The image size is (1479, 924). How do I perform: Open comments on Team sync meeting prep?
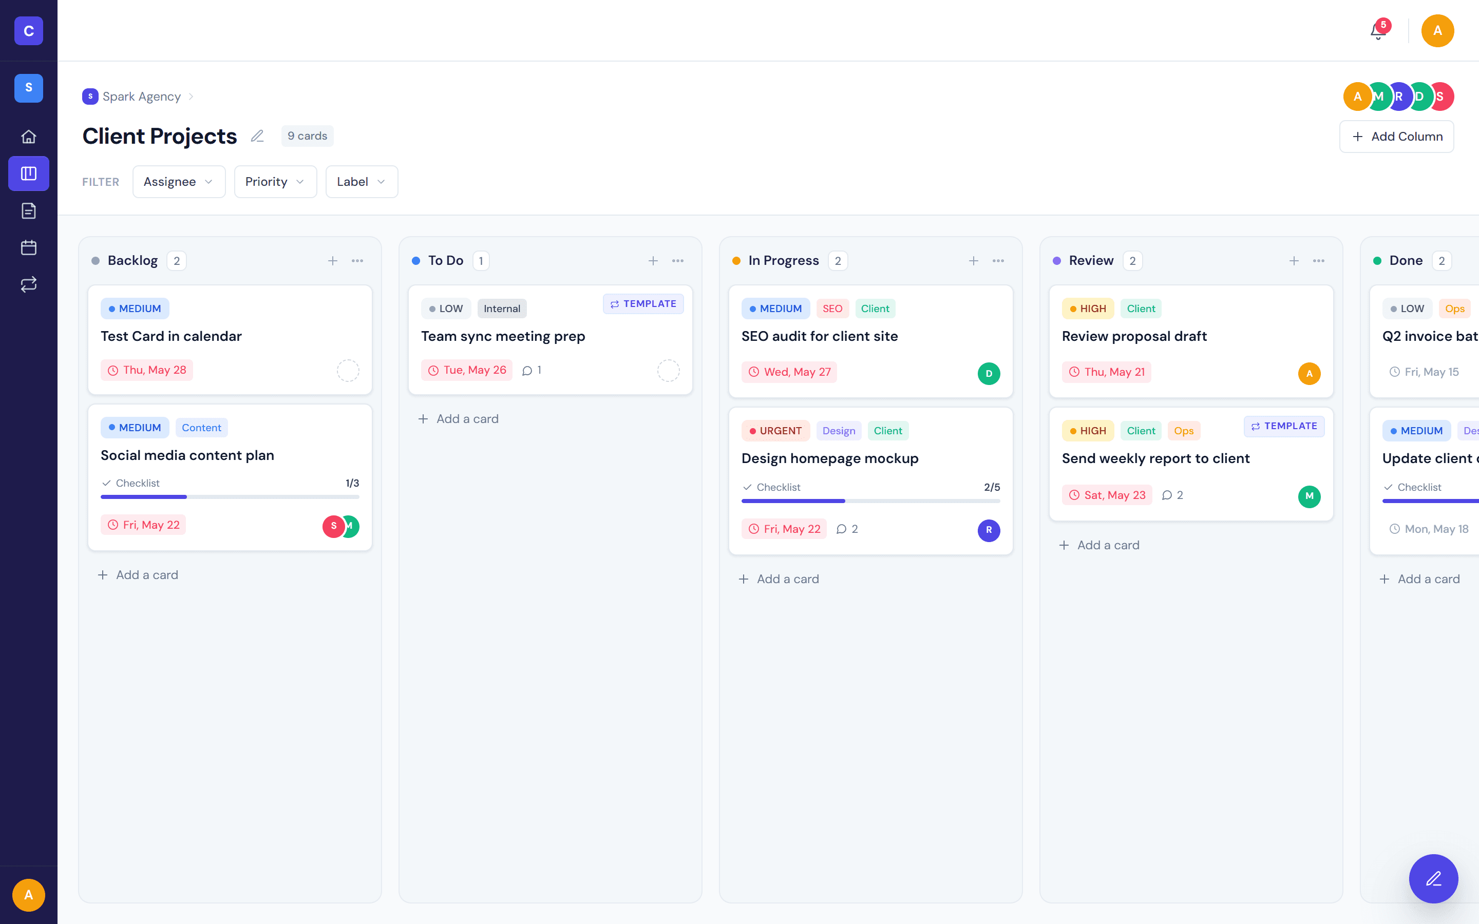coord(532,370)
